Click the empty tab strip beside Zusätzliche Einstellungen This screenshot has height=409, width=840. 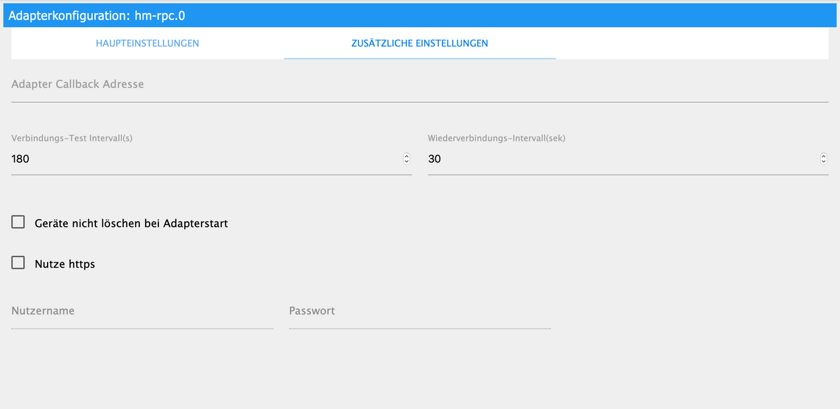692,43
